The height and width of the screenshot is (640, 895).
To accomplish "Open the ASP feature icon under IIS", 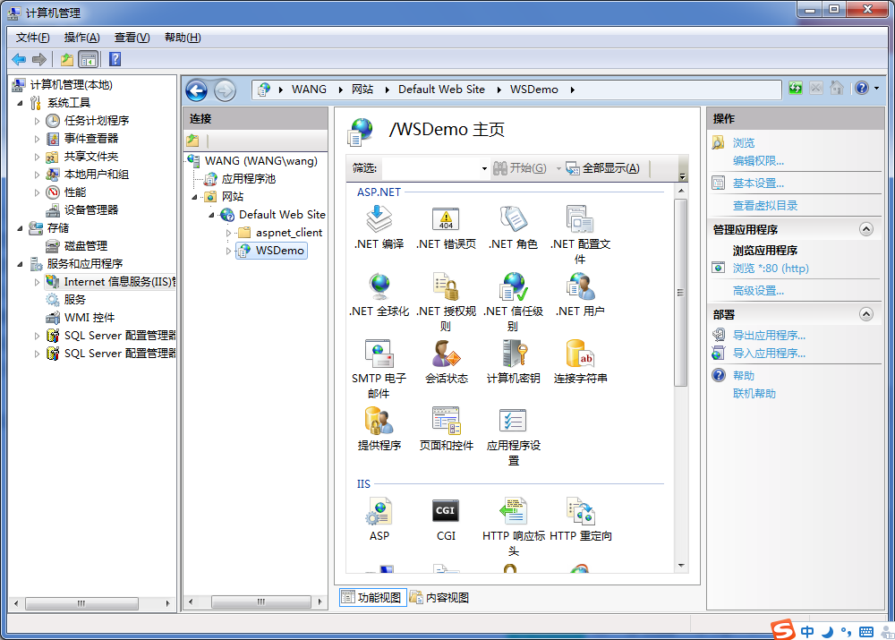I will coord(379,511).
